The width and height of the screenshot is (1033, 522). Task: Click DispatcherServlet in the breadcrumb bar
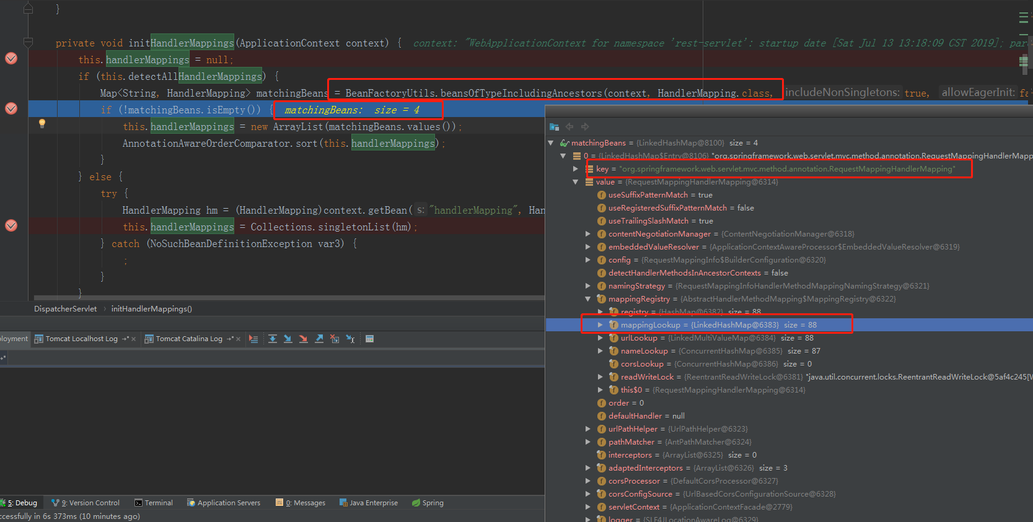[x=65, y=309]
